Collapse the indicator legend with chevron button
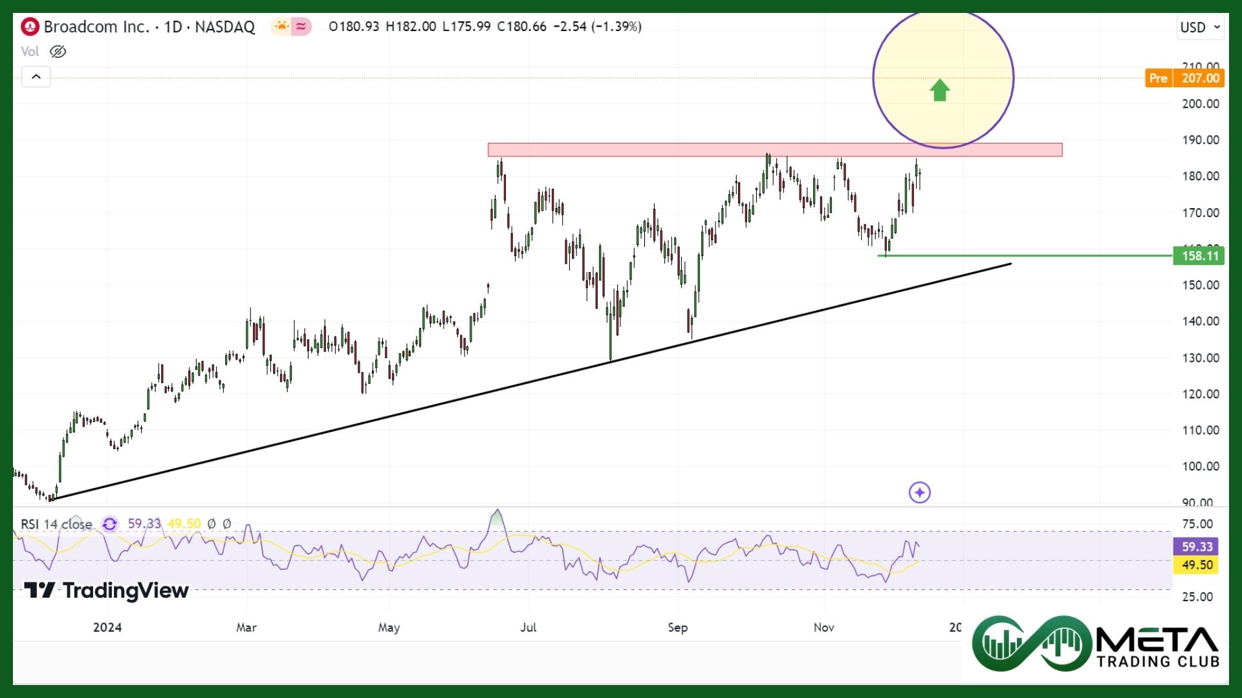Viewport: 1242px width, 698px height. pyautogui.click(x=36, y=77)
